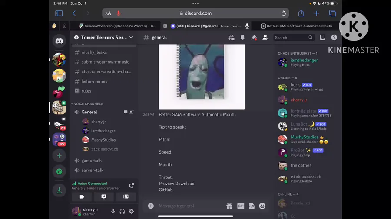Open Discord home direct messages icon
Viewport: 391px width, 219px height.
(59, 41)
